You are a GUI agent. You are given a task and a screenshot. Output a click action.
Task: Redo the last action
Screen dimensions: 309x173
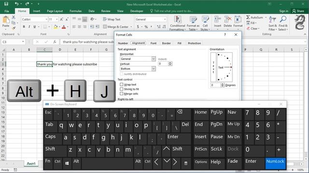coord(27,4)
